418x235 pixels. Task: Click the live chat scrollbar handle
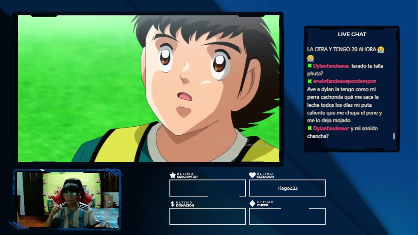coord(394,136)
